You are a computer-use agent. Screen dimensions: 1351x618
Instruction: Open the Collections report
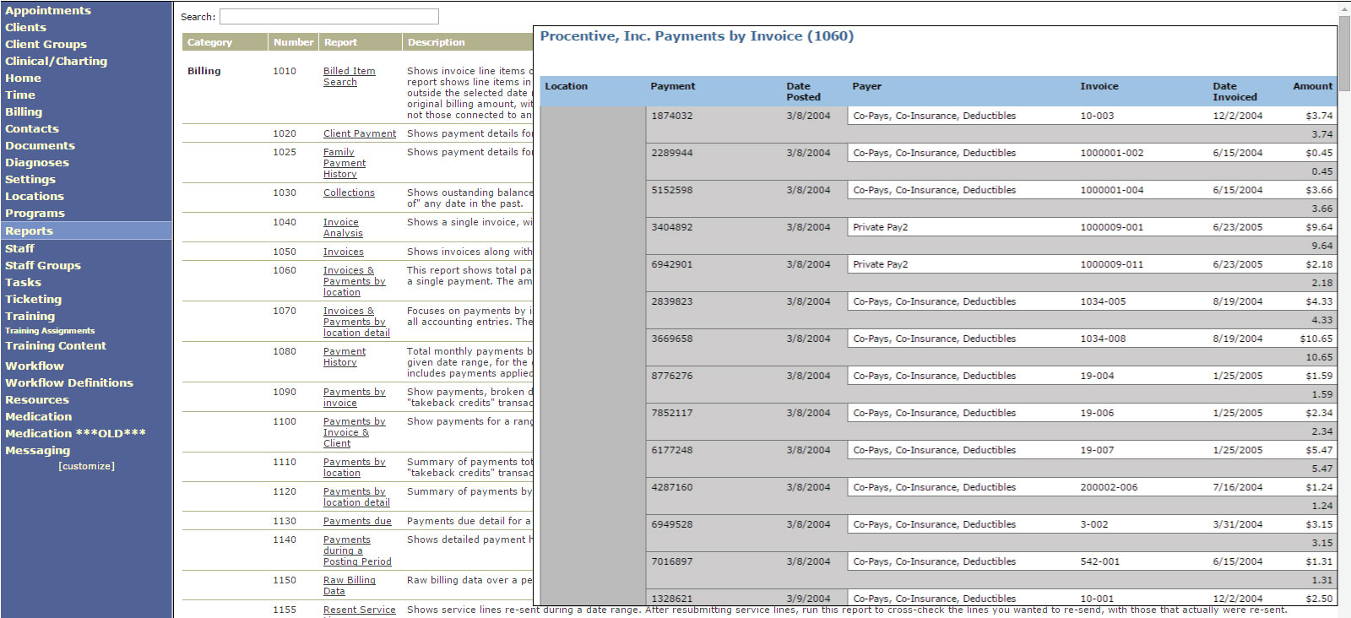coord(349,192)
